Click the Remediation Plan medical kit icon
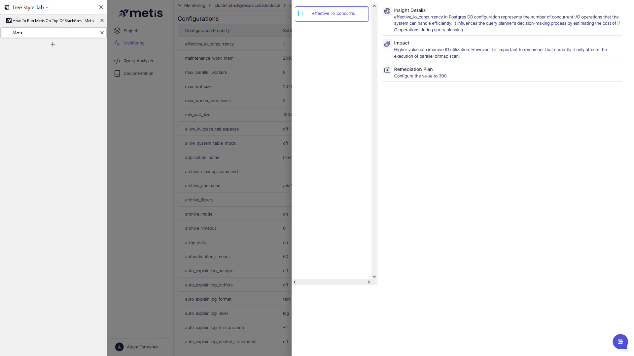 pos(387,70)
